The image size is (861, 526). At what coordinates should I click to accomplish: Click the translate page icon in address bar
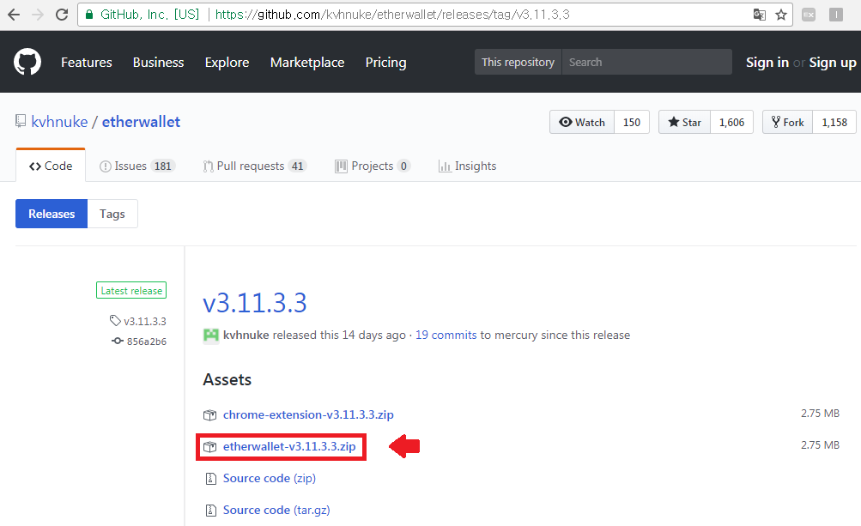coord(760,15)
